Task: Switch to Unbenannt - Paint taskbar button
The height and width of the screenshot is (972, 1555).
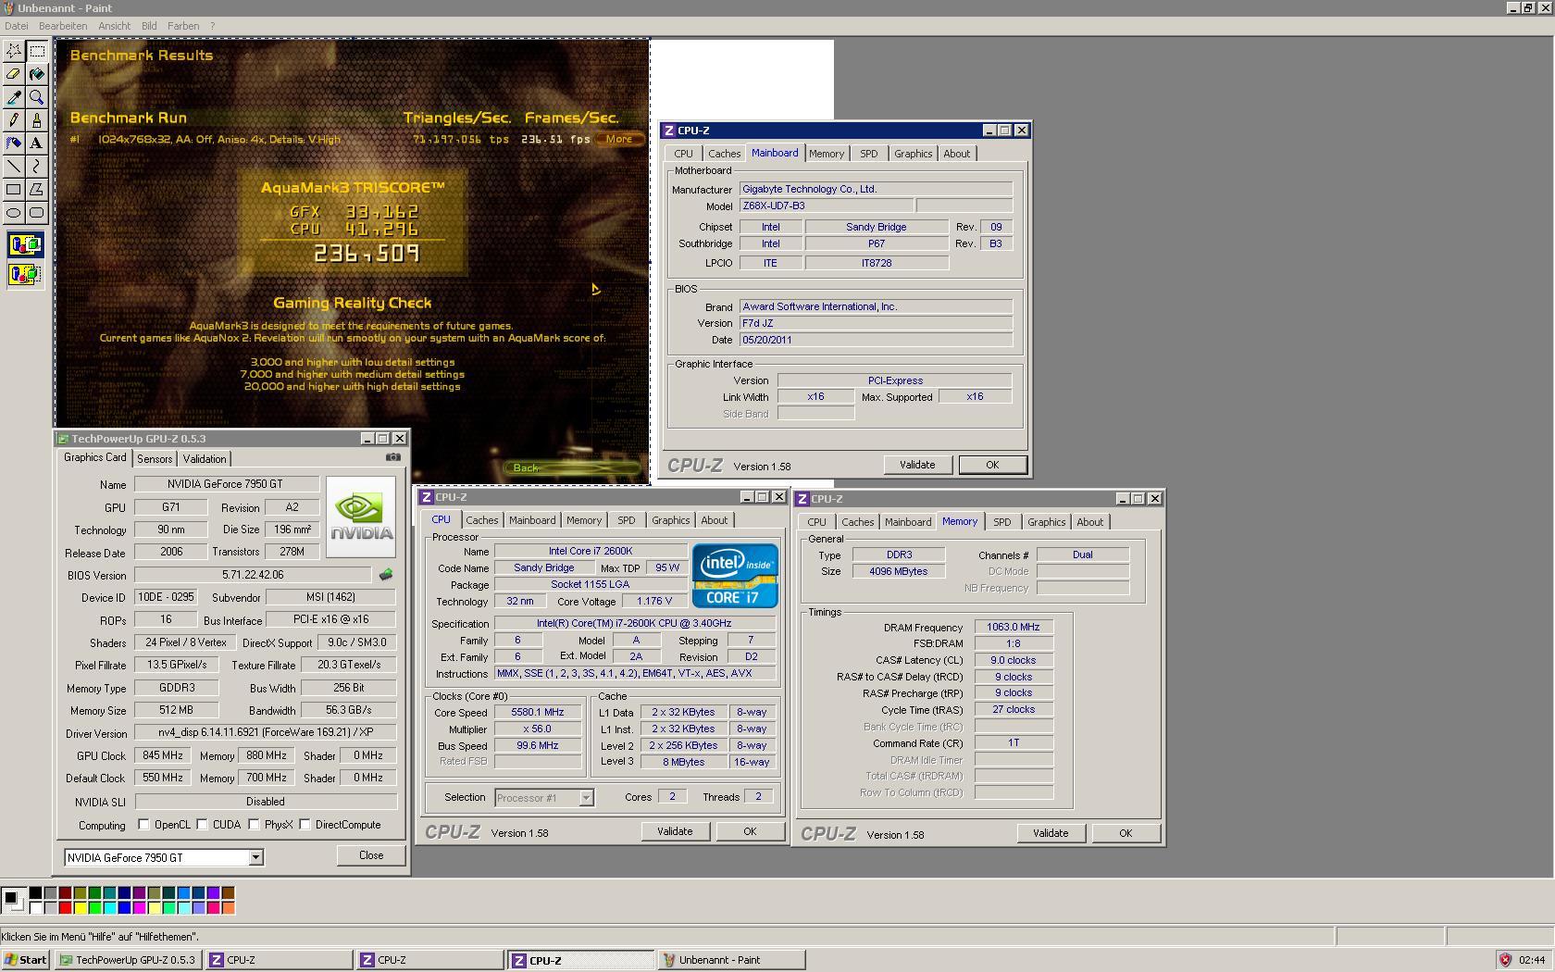Action: click(x=731, y=960)
